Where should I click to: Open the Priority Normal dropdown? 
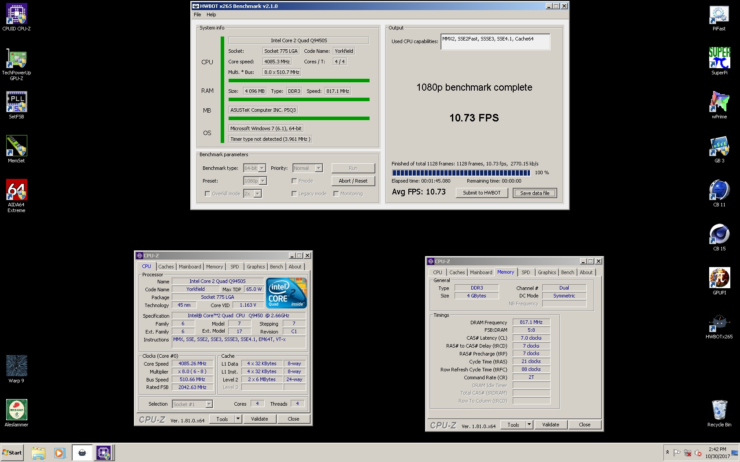pyautogui.click(x=308, y=168)
